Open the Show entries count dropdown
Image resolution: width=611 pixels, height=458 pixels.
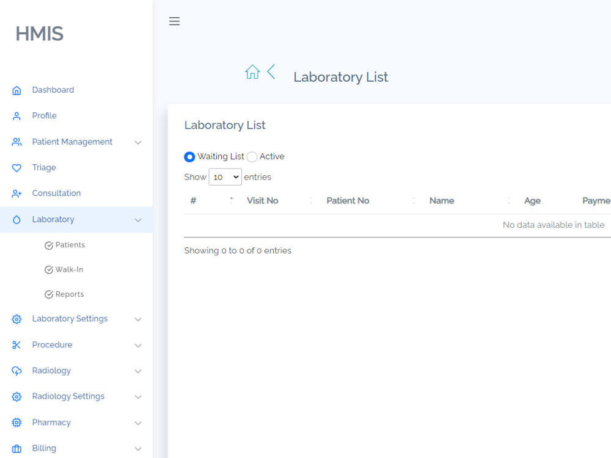225,177
